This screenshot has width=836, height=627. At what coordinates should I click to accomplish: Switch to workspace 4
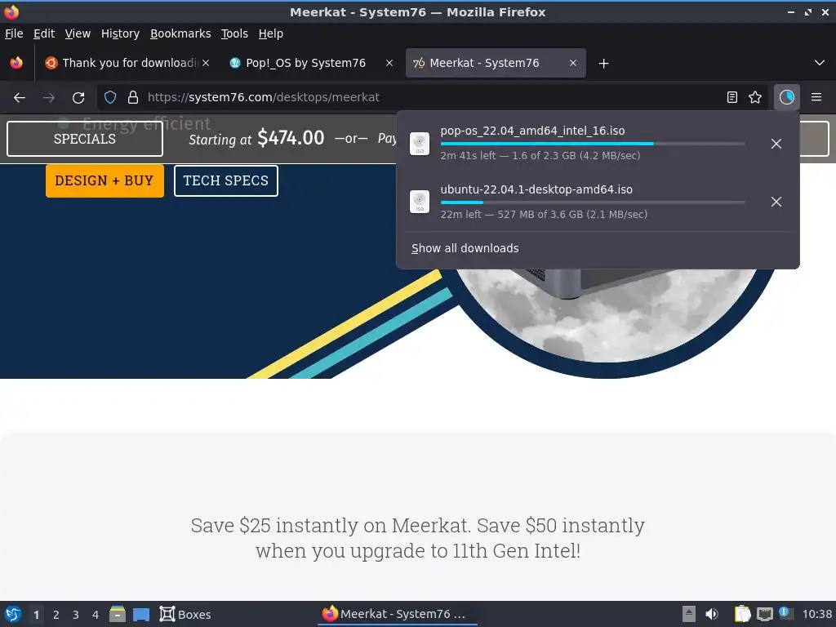tap(96, 615)
